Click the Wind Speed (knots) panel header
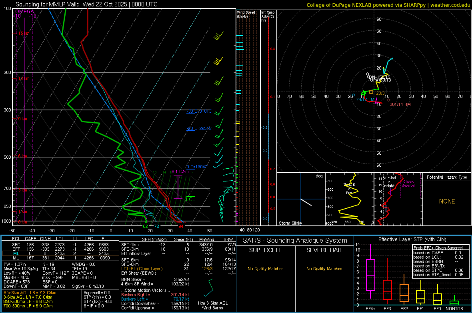Viewport: 472px width, 313px height. [x=246, y=14]
